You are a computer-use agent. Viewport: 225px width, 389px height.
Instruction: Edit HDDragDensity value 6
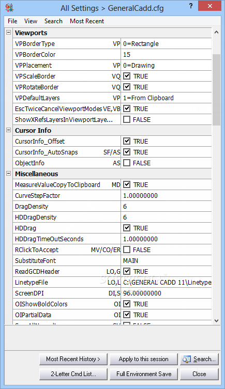click(x=166, y=217)
